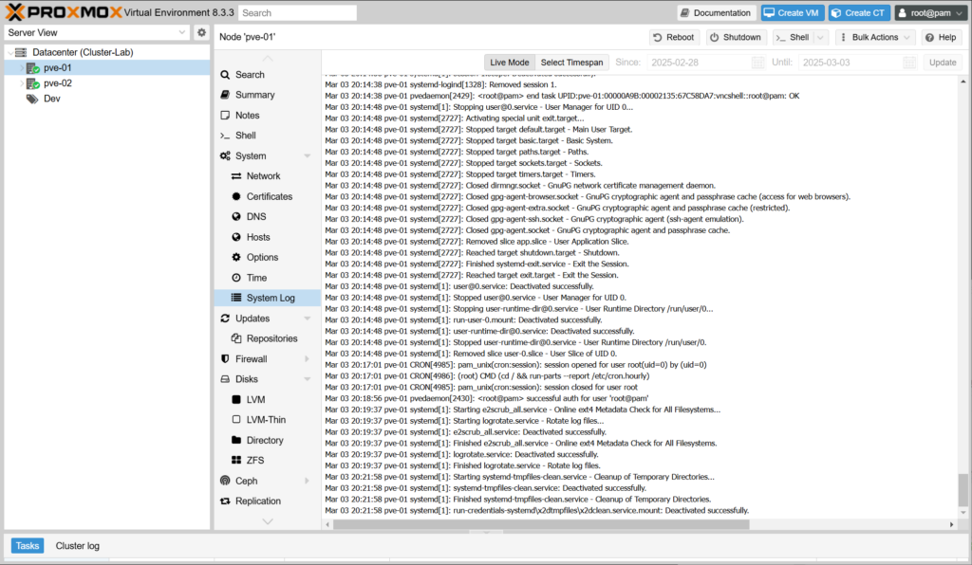Image resolution: width=972 pixels, height=565 pixels.
Task: Switch to the Cluster log tab
Action: [x=77, y=546]
